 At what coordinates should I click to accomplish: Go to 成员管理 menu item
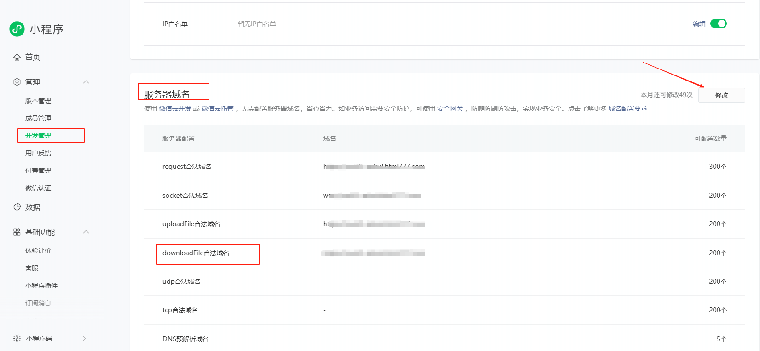tap(38, 118)
